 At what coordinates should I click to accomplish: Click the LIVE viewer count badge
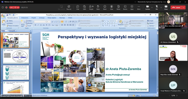[14, 7]
